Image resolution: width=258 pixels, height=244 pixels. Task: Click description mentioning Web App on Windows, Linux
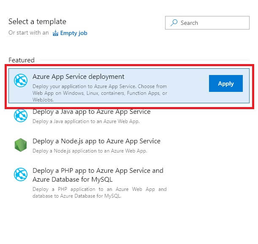[100, 93]
